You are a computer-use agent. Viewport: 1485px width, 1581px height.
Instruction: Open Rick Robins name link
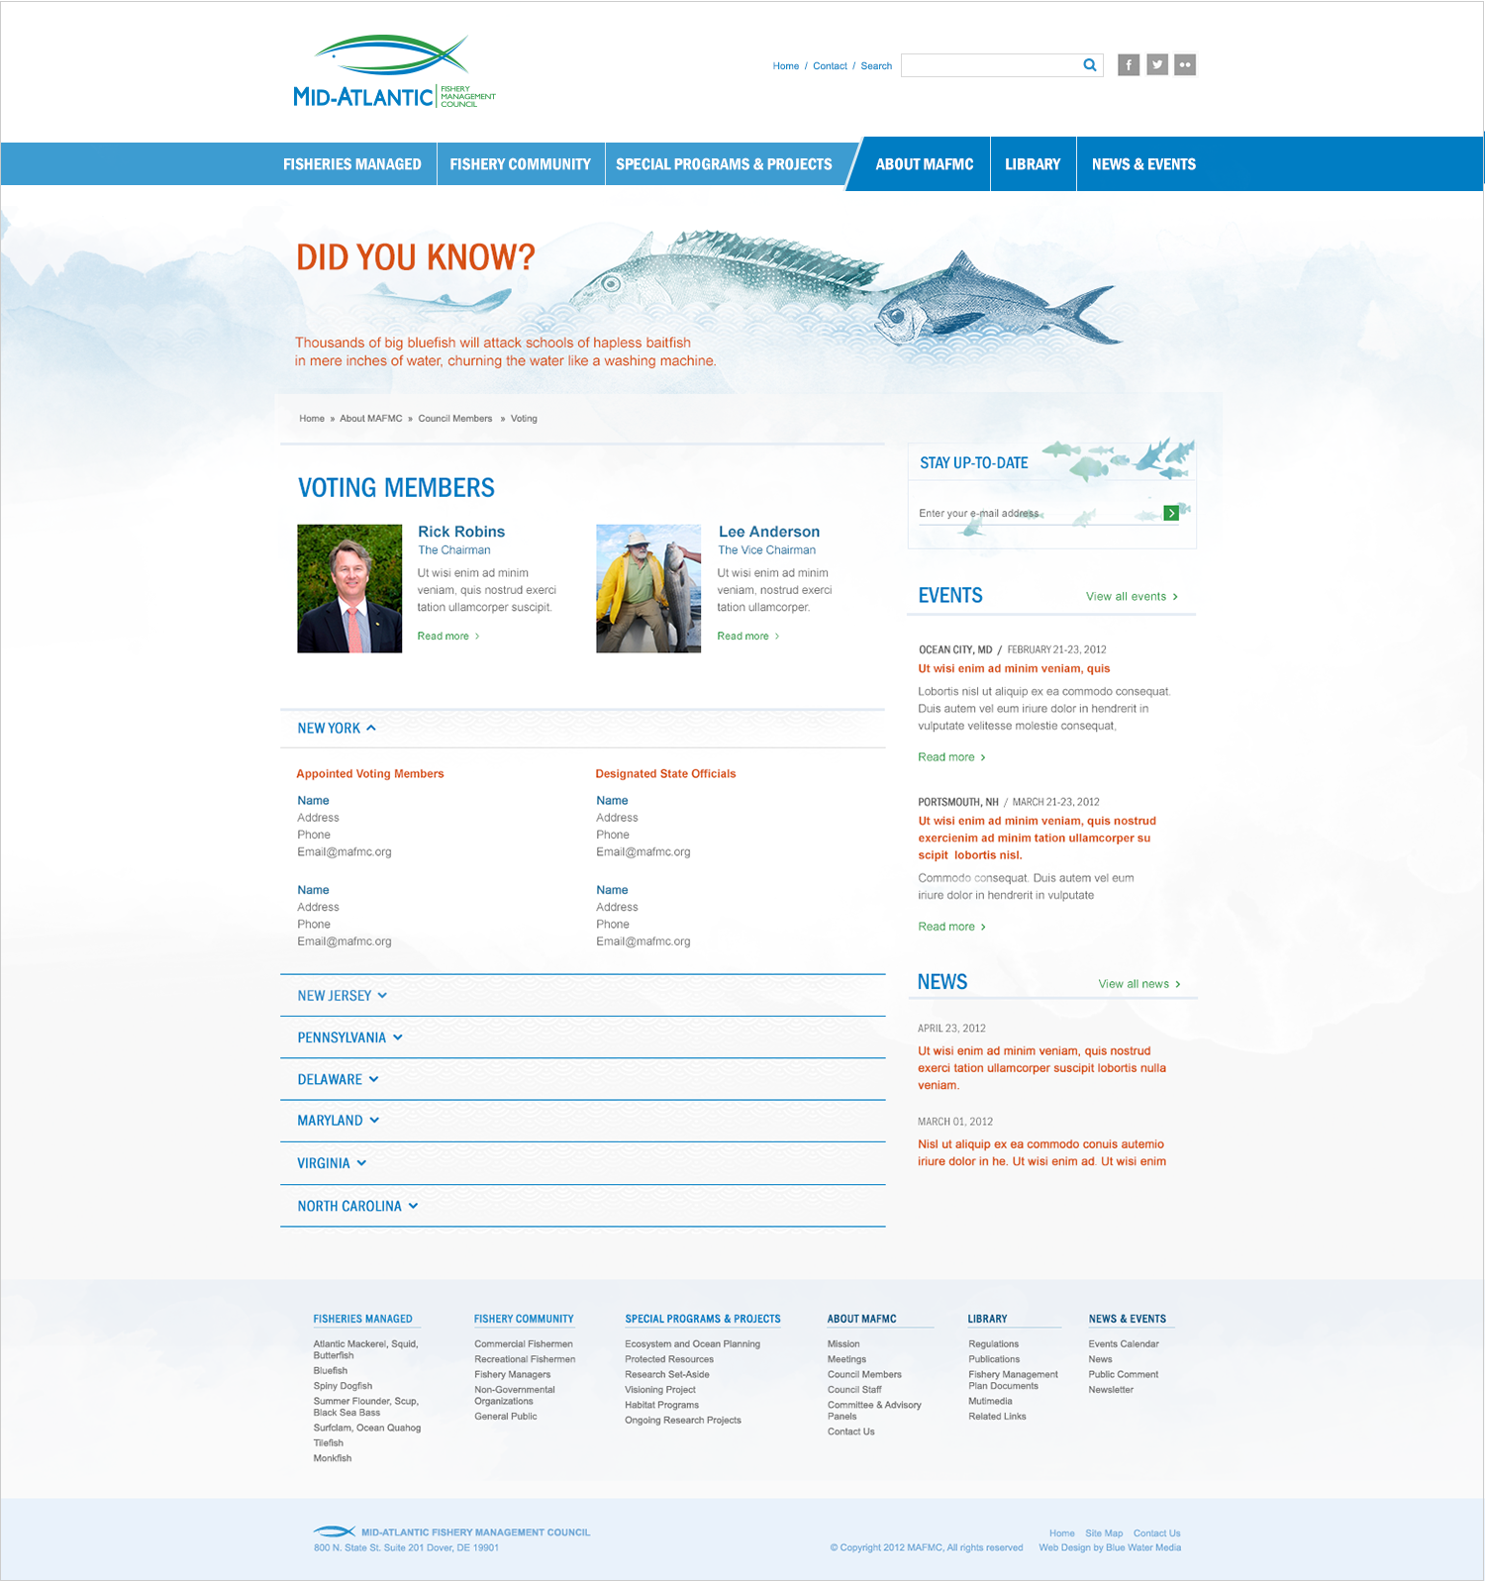click(461, 532)
